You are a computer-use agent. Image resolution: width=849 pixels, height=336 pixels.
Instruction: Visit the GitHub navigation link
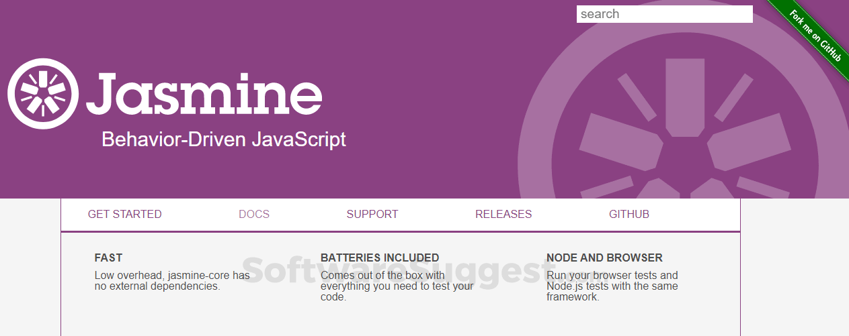pos(629,215)
